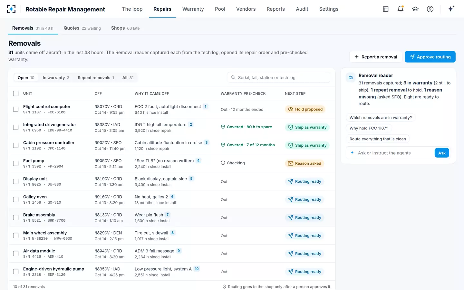Click tech log badge 6 for no heat galley
The image size is (464, 290).
172,197
